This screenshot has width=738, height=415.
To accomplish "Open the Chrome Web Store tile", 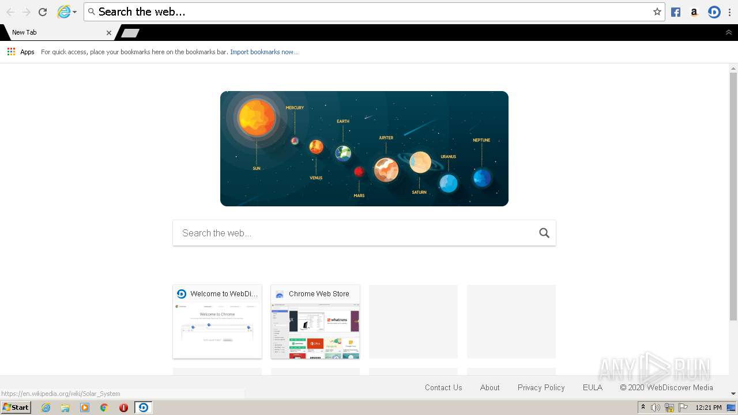I will (315, 322).
